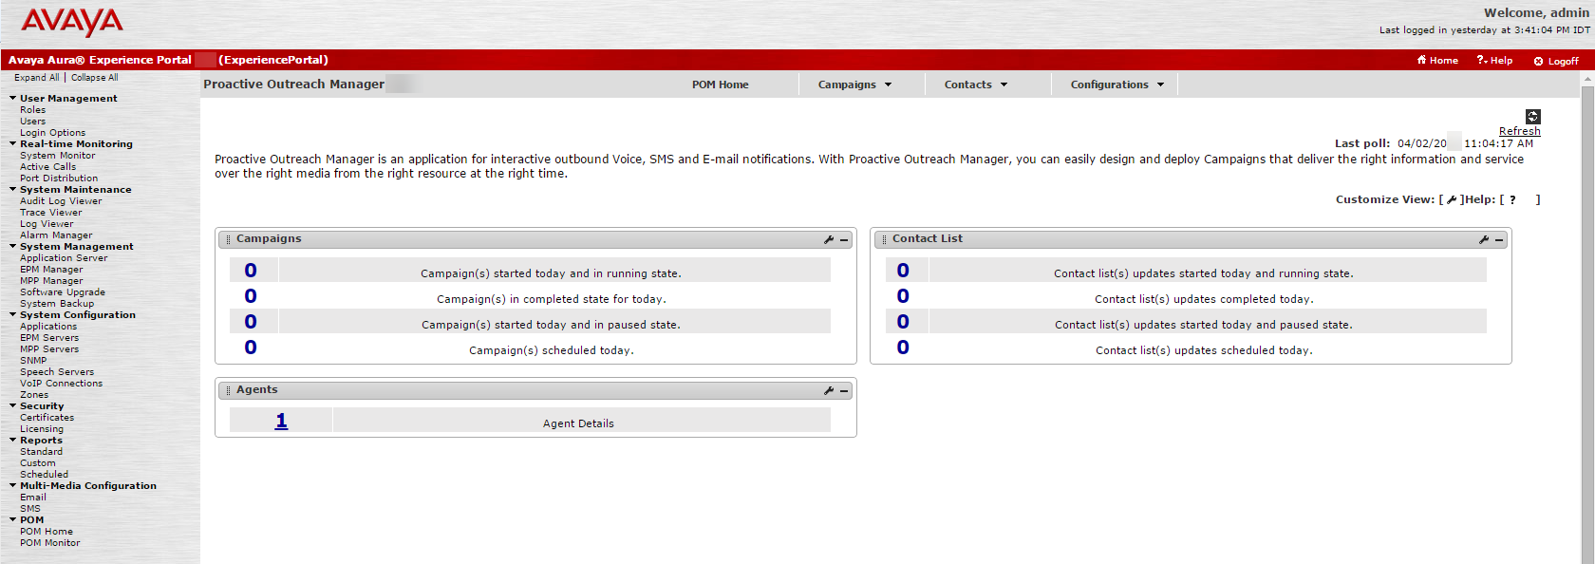Open Licensing

tap(42, 429)
